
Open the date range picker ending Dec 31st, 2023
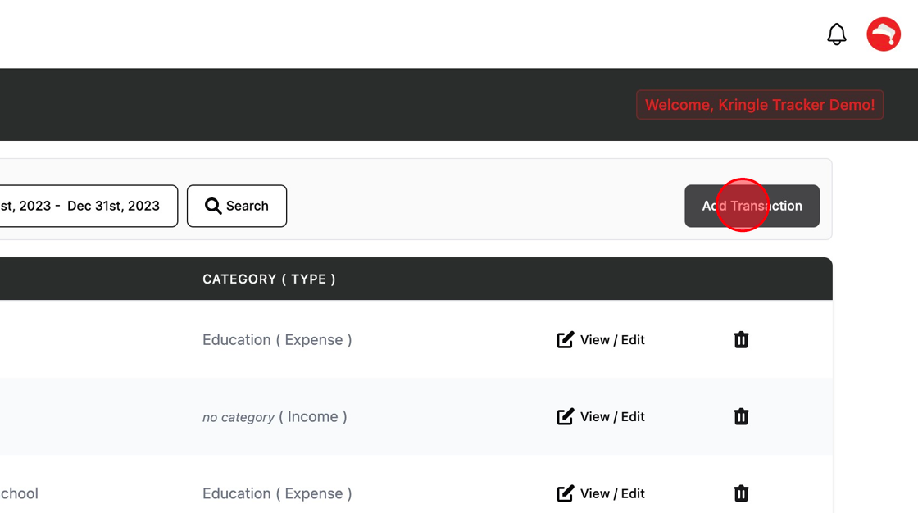88,206
